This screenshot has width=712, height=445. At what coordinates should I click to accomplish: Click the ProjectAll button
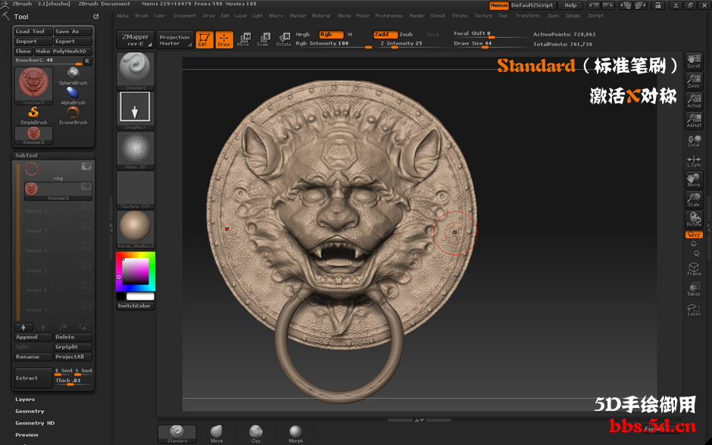click(x=73, y=357)
